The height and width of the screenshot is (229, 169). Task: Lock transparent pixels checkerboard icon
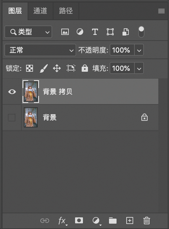point(30,68)
